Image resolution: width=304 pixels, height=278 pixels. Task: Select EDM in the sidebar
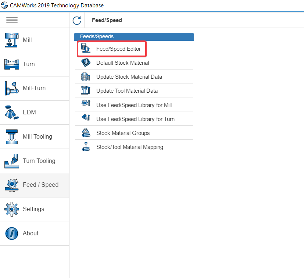point(35,113)
